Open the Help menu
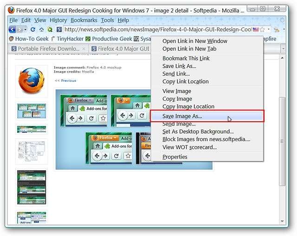Viewport: 297px width, 236px height. click(x=123, y=20)
